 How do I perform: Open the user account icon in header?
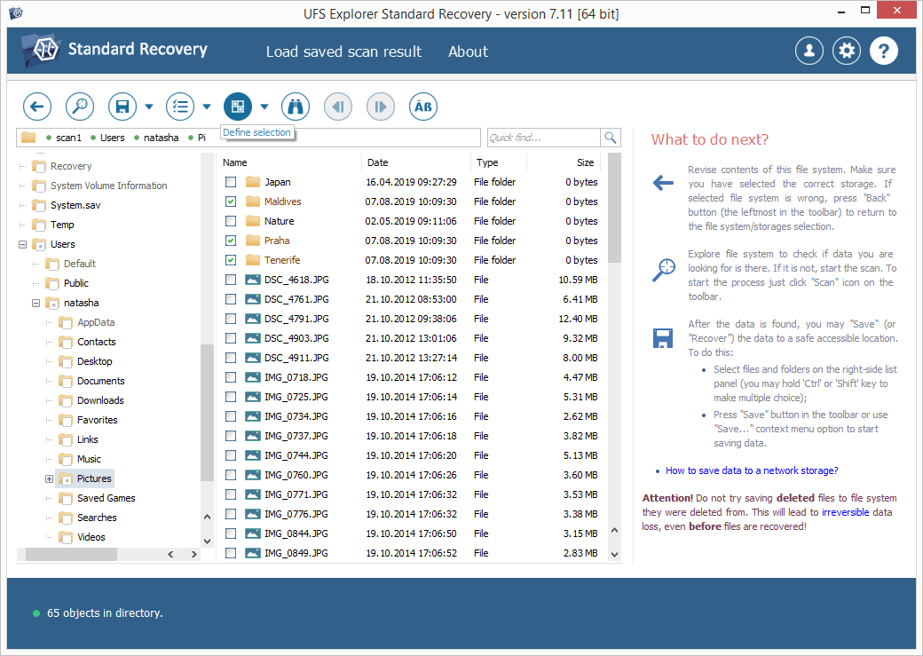click(809, 51)
